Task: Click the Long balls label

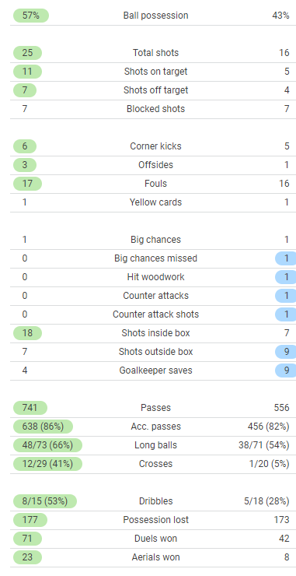Action: point(155,445)
